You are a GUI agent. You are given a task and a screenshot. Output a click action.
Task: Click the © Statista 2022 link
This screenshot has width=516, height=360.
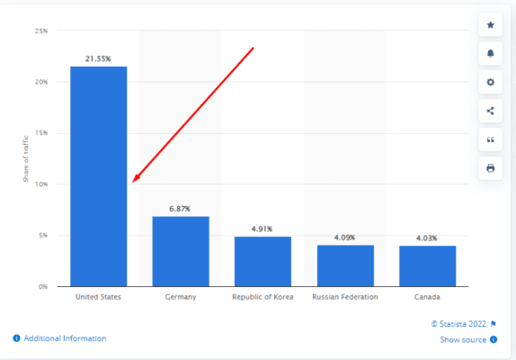point(458,324)
